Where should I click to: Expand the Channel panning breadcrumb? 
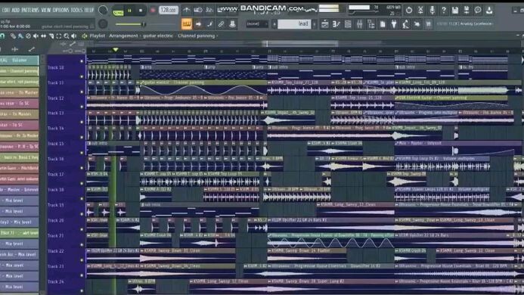(196, 36)
